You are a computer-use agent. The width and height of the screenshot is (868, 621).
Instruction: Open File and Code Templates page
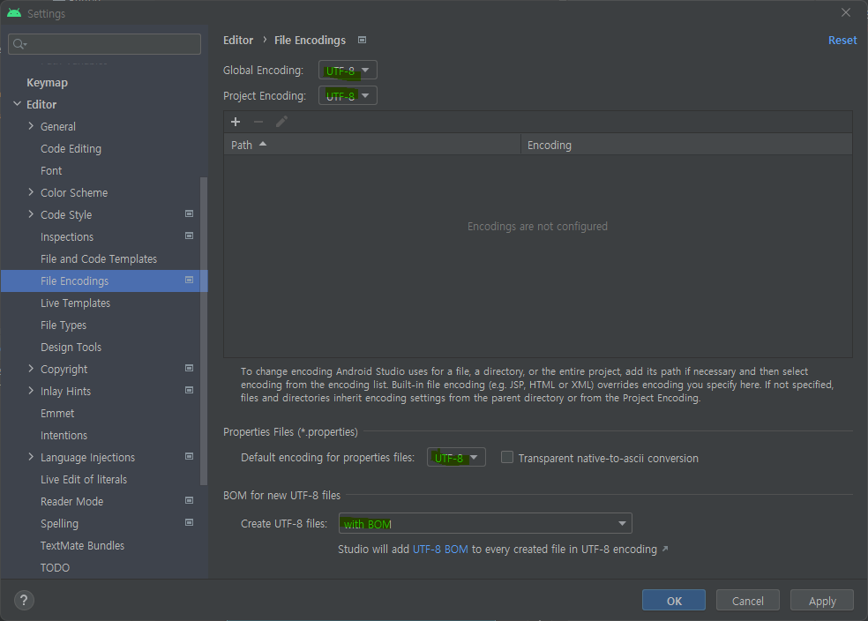click(99, 258)
